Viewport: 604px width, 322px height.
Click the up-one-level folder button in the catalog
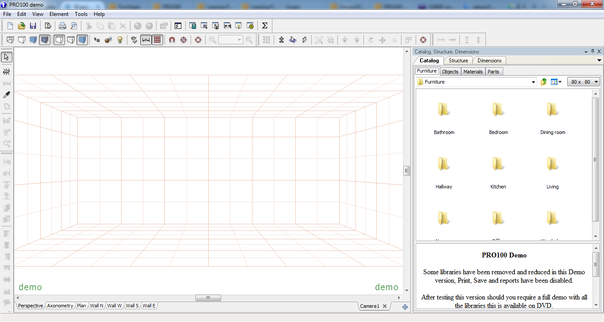point(543,81)
